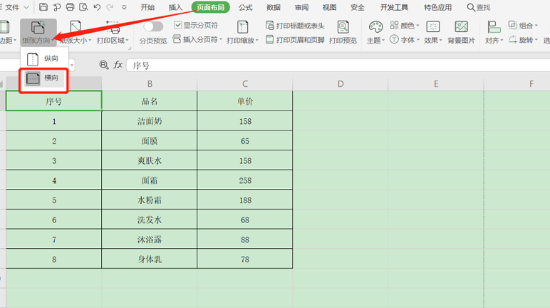Select column B header
The height and width of the screenshot is (308, 550).
click(x=150, y=84)
